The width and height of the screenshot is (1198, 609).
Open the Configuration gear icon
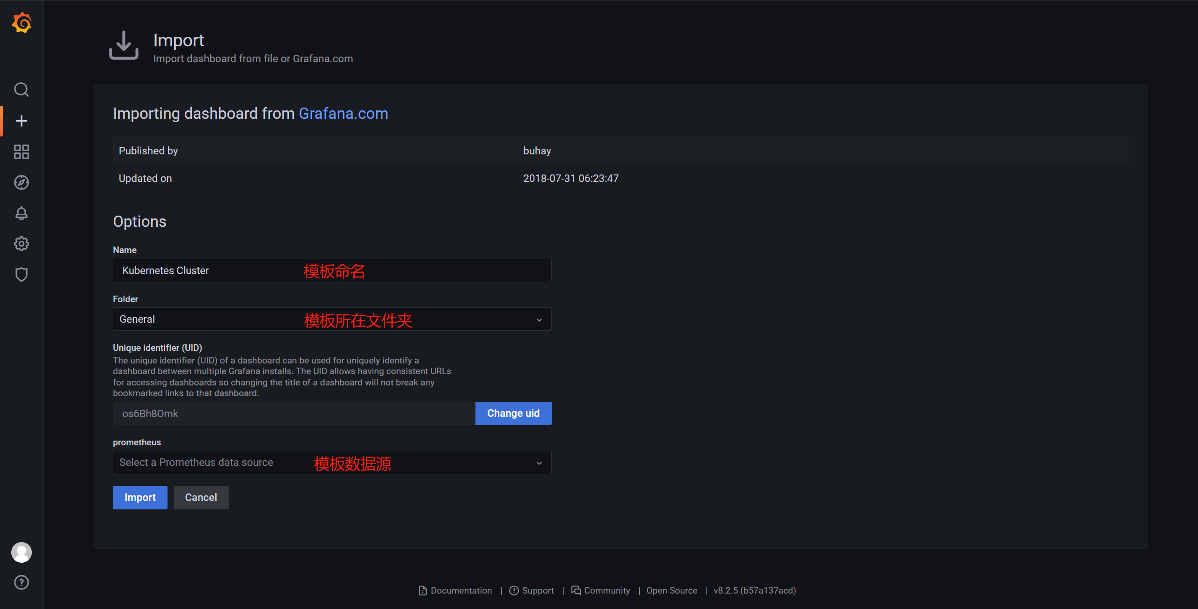22,244
